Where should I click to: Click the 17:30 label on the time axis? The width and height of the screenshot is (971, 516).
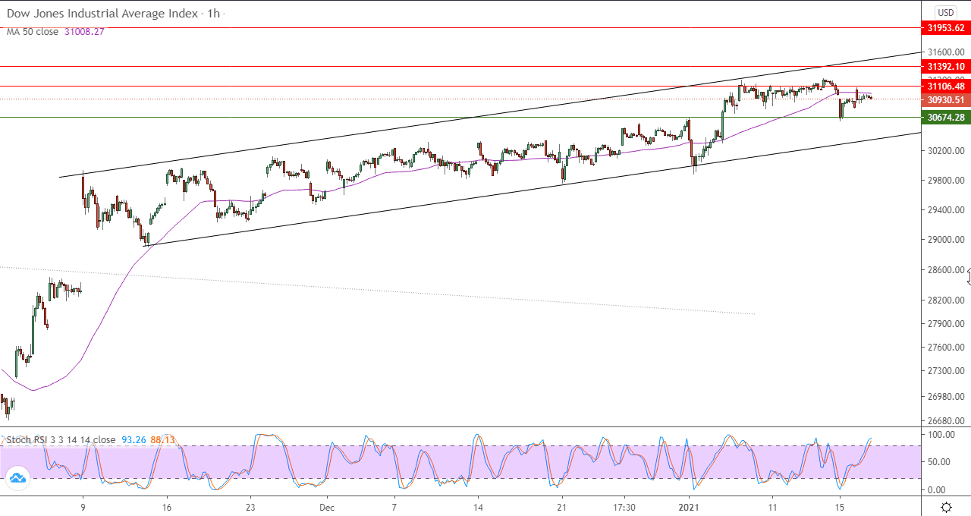click(624, 506)
